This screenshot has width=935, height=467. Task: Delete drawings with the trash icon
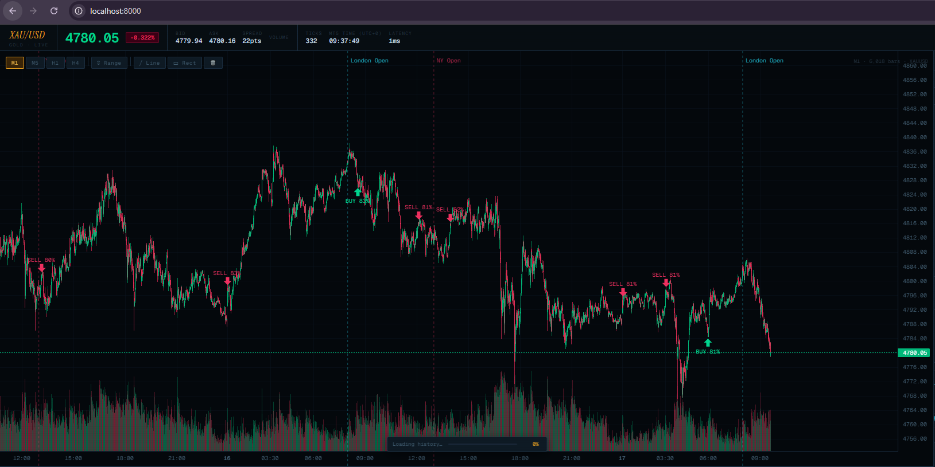(x=213, y=63)
